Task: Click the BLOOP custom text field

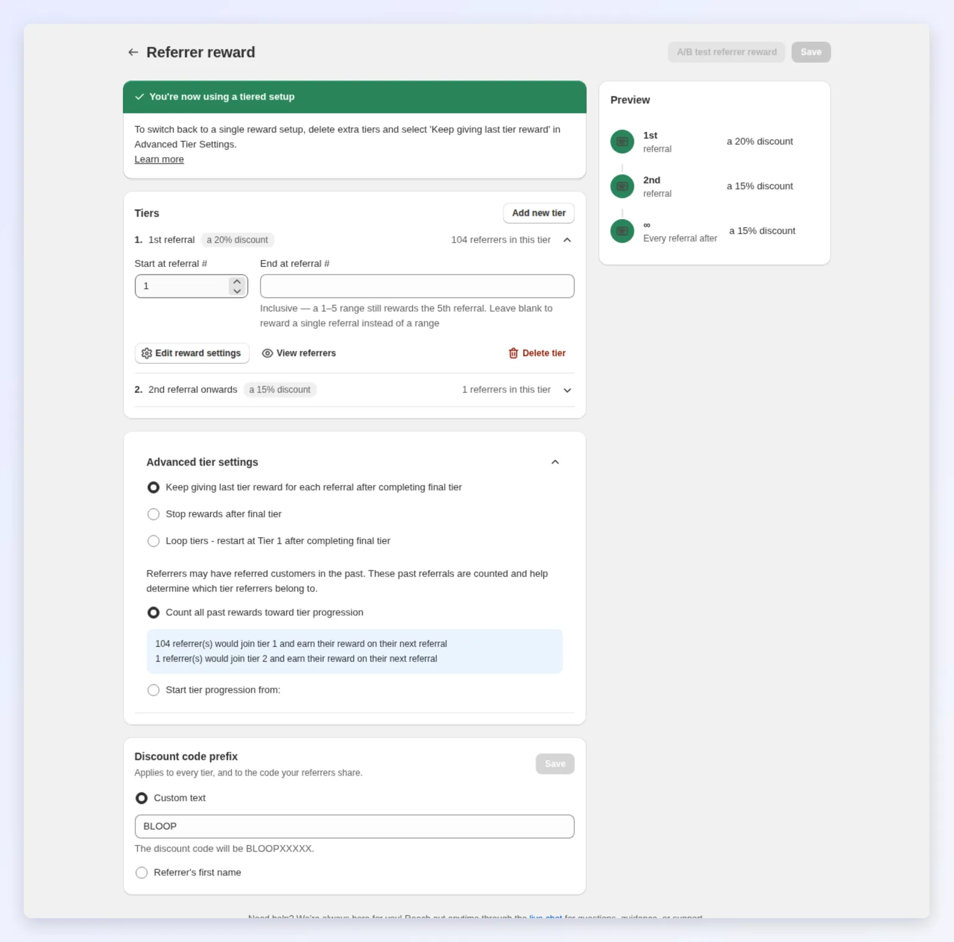Action: (x=354, y=827)
